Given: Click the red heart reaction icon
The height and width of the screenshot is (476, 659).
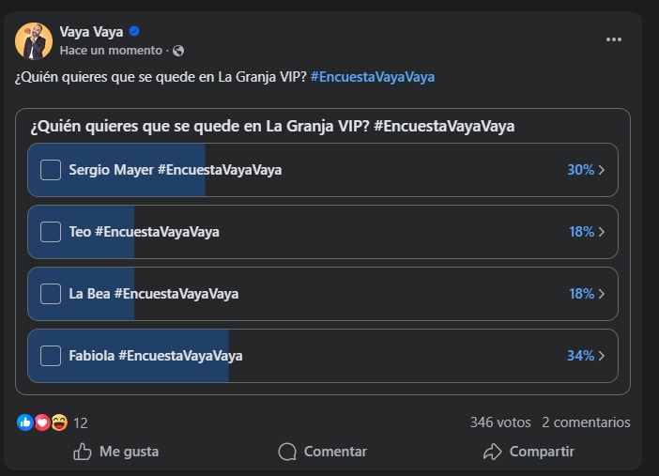Looking at the screenshot, I should click(42, 422).
